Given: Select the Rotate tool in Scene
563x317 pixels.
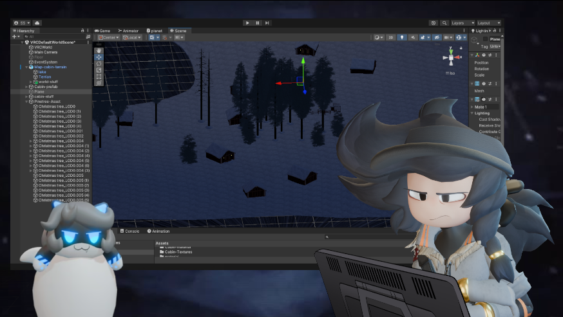Looking at the screenshot, I should (99, 64).
